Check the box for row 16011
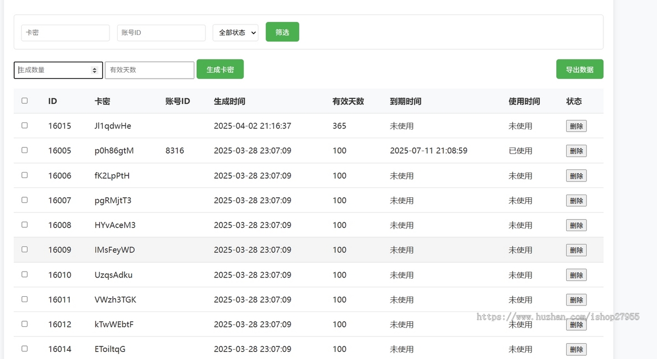Screen dimensions: 657x359 25,299
